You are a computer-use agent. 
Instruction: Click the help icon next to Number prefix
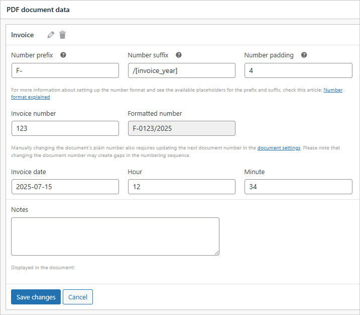[x=63, y=55]
